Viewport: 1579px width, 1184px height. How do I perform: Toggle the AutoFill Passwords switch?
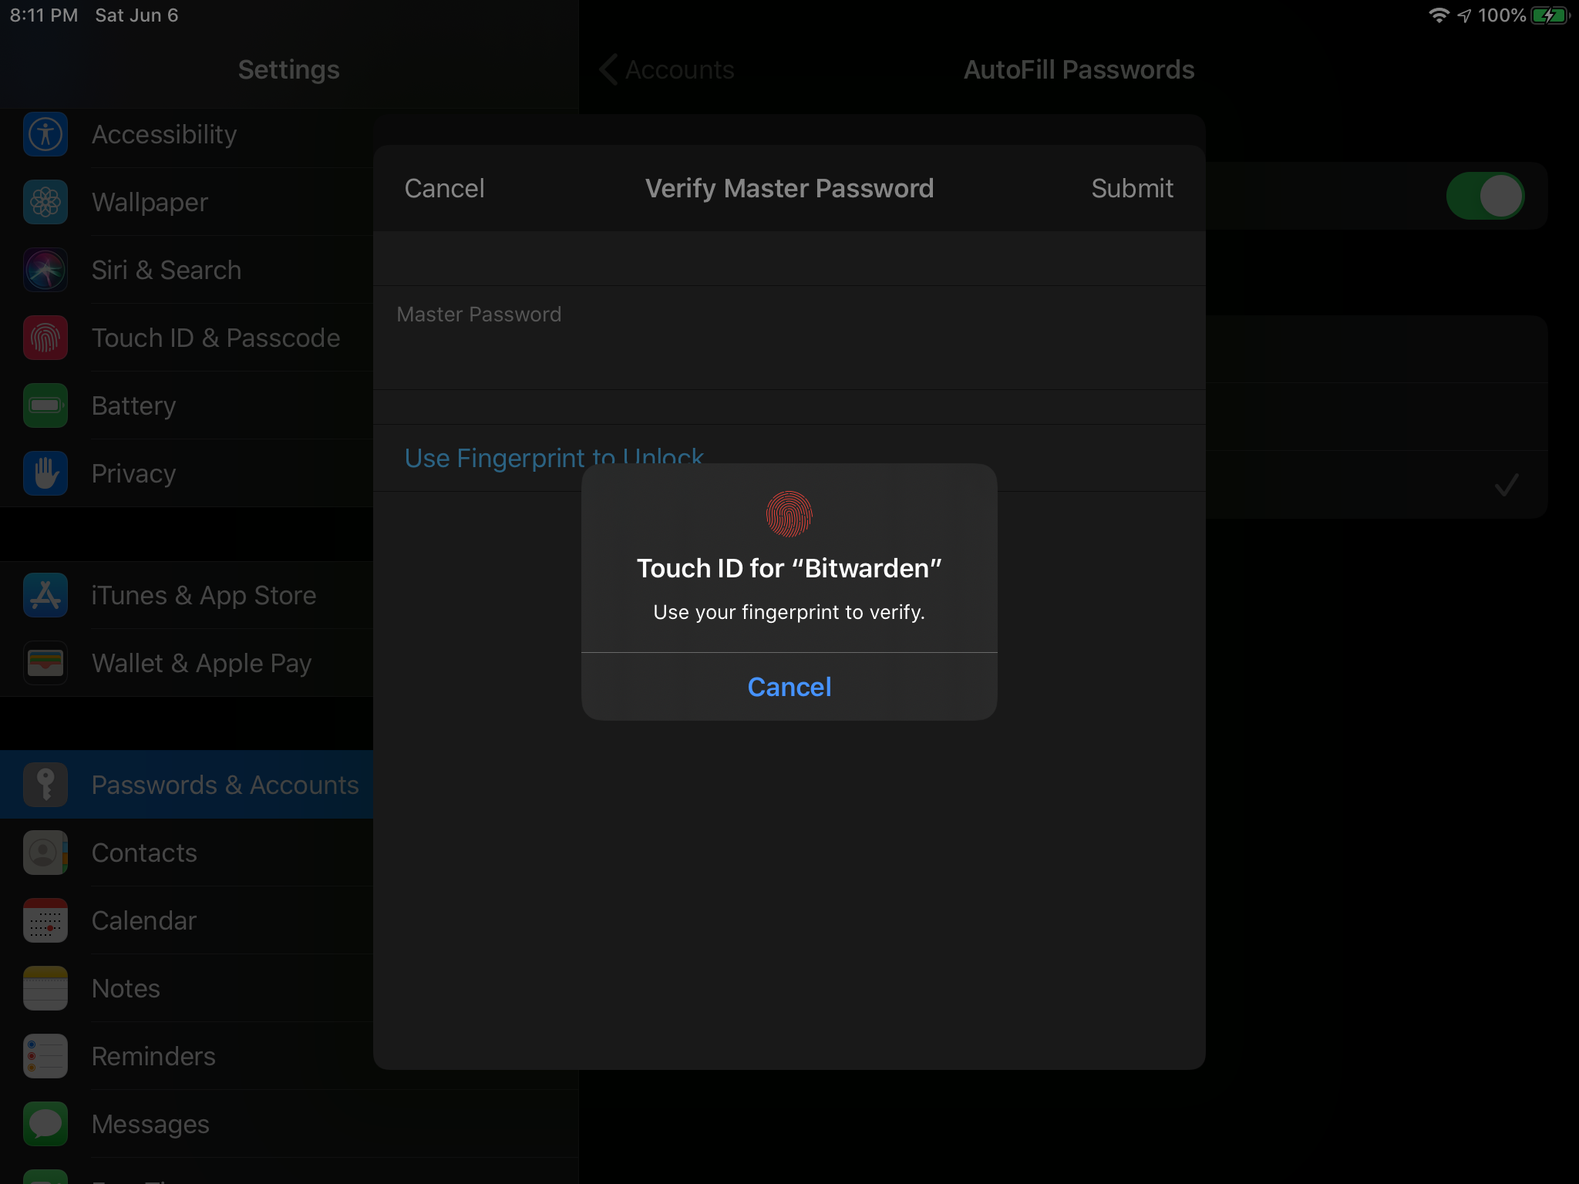point(1484,196)
